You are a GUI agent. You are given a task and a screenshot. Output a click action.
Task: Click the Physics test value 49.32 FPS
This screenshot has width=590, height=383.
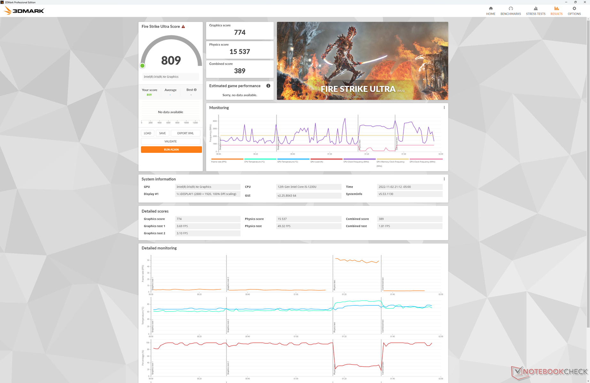(x=309, y=226)
